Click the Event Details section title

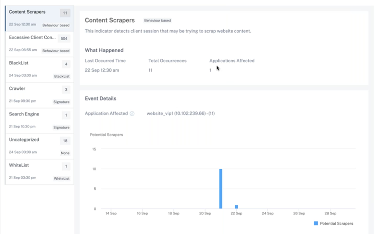point(101,98)
